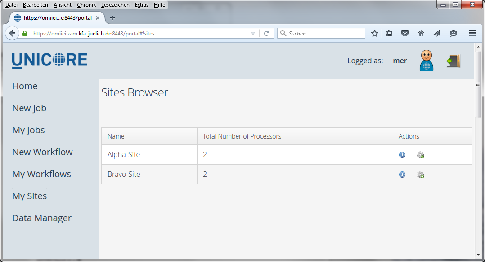
Task: Open the Firefox hamburger menu
Action: pos(472,33)
